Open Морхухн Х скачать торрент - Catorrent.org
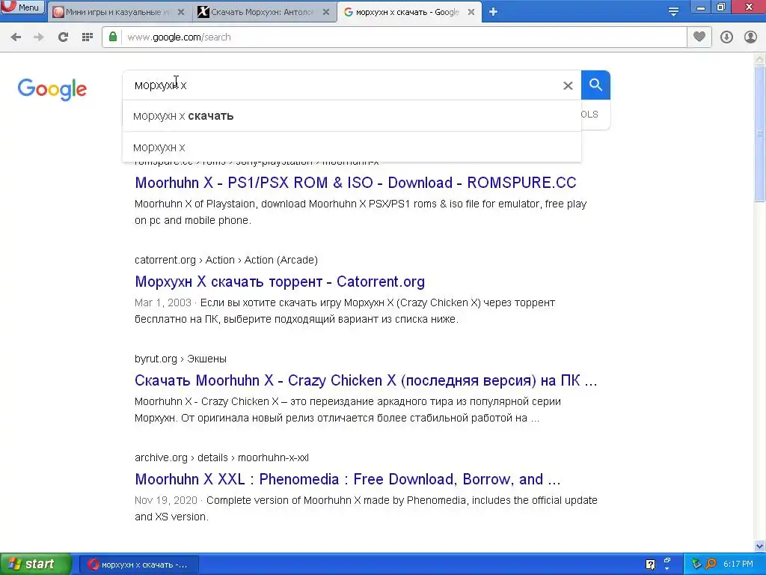 pyautogui.click(x=280, y=282)
